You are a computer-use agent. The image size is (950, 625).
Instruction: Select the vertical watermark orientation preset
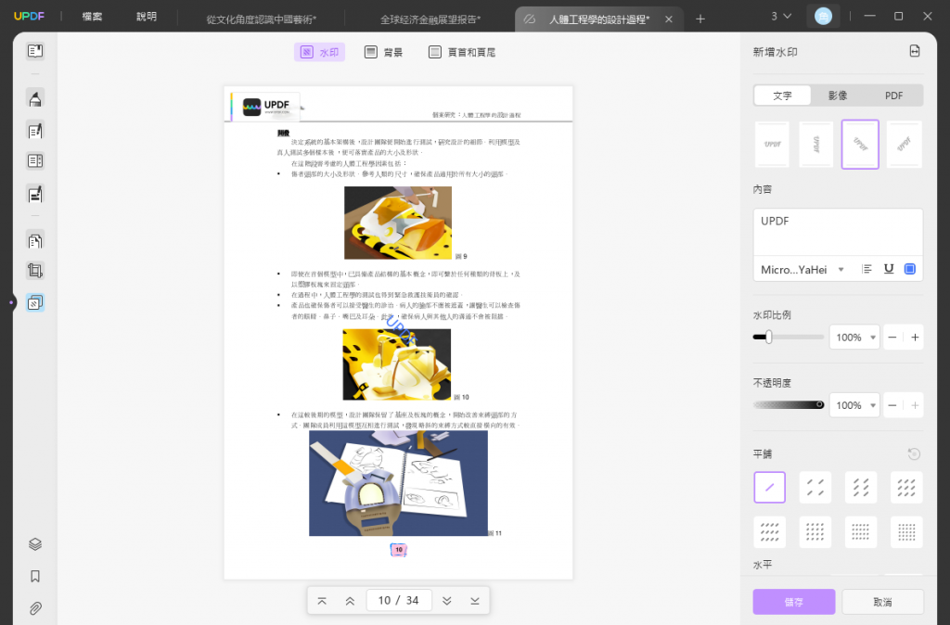[x=816, y=144]
